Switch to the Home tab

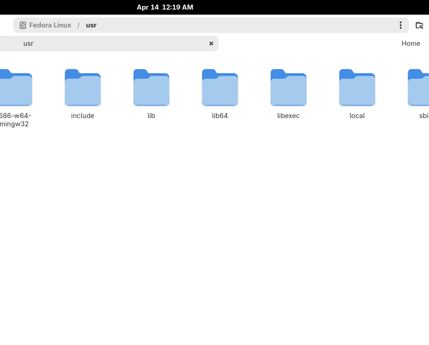411,43
